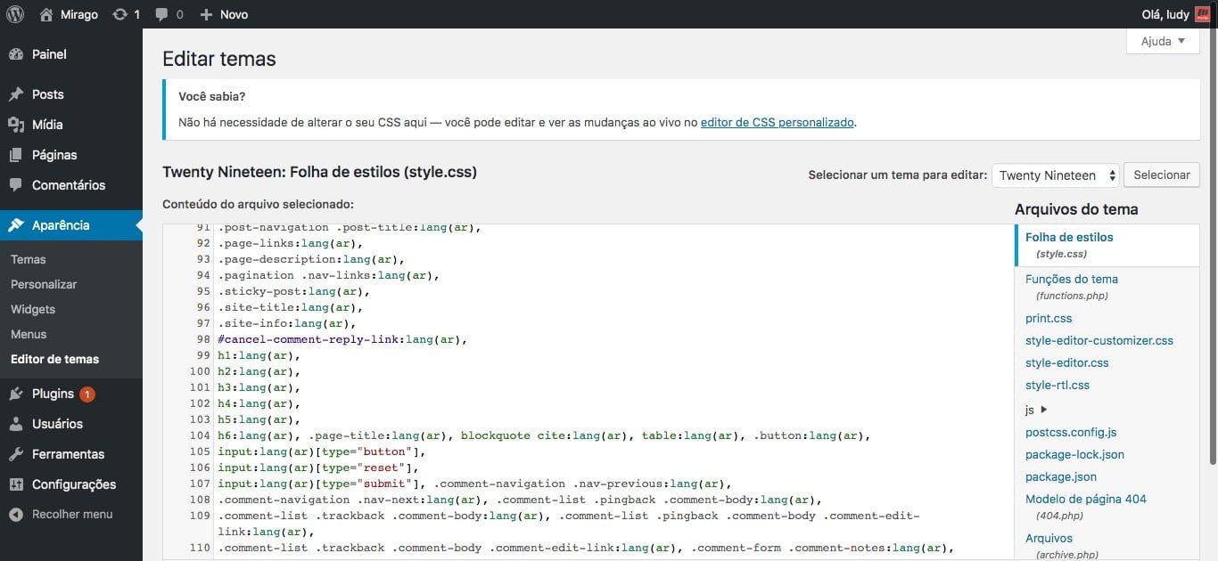Click code text input:lang(ar)[type="reset"]

(x=318, y=467)
